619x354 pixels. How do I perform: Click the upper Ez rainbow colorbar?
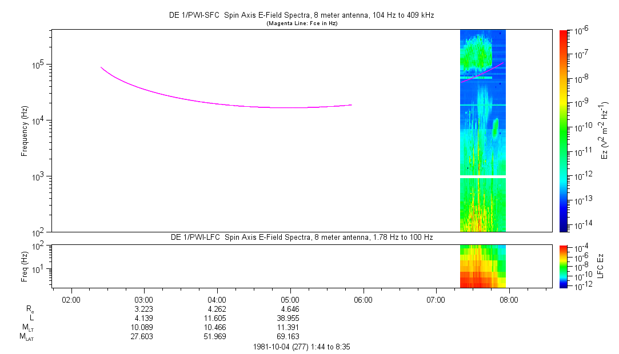click(x=563, y=130)
